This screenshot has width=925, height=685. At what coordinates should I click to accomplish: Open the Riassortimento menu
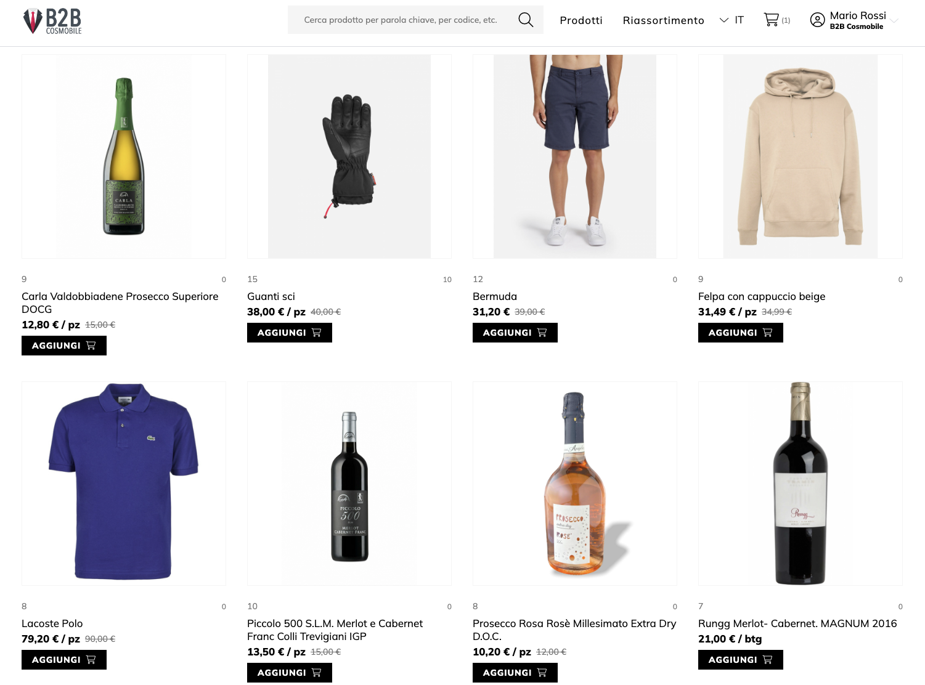point(663,20)
